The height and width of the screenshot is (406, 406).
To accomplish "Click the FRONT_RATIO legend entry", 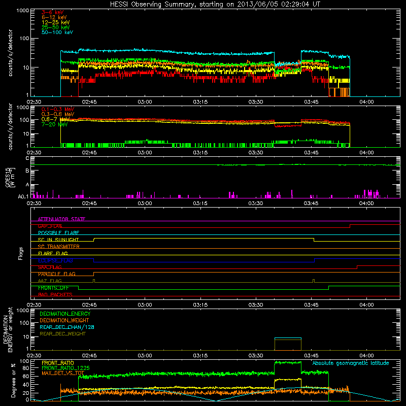I will coord(58,363).
